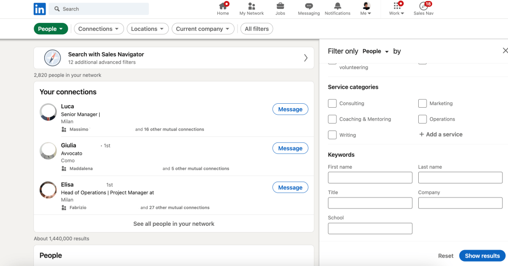Expand the Current company dropdown

tap(203, 29)
